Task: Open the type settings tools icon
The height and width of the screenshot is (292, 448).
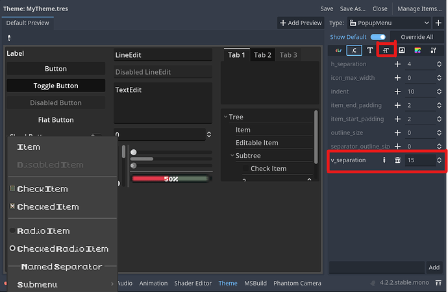Action: pyautogui.click(x=433, y=51)
